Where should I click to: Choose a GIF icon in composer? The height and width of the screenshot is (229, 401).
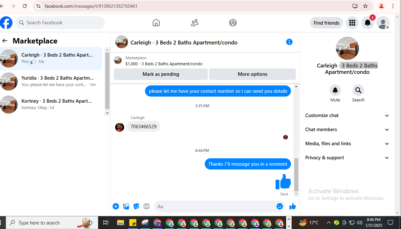click(147, 206)
